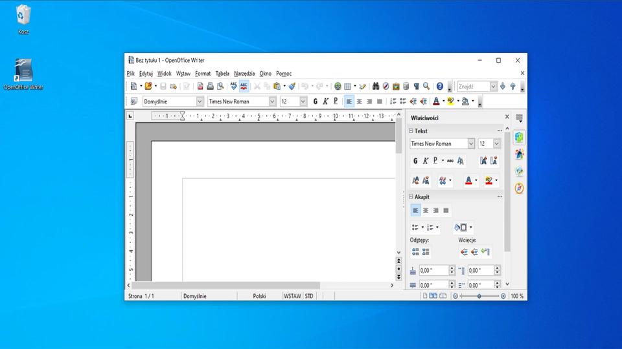
Task: Toggle bold (G) in the formatting toolbar
Action: coord(316,101)
